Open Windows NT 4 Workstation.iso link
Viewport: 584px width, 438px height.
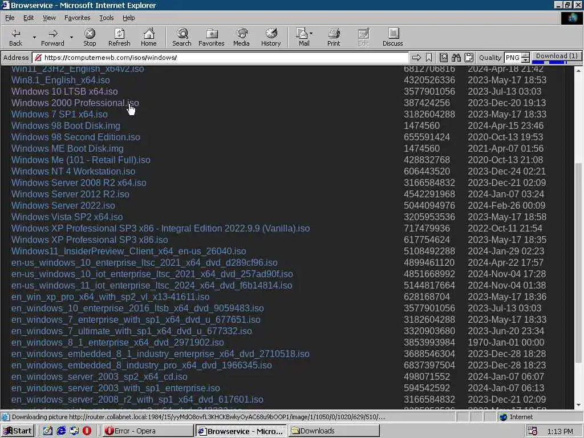[73, 171]
